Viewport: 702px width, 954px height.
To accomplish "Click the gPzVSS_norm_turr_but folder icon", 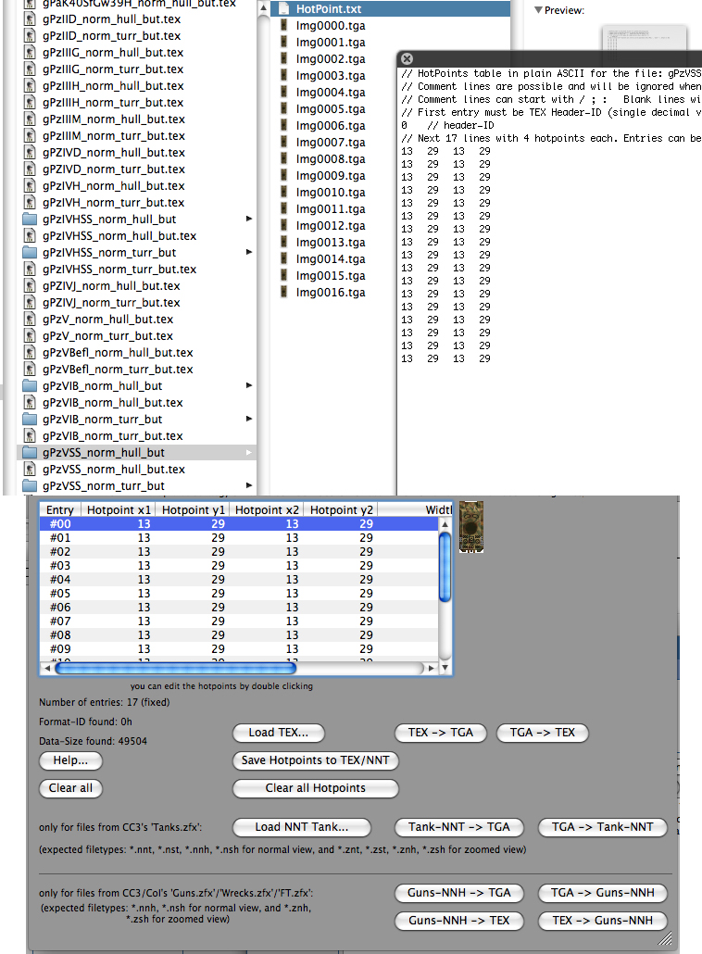I will (30, 486).
